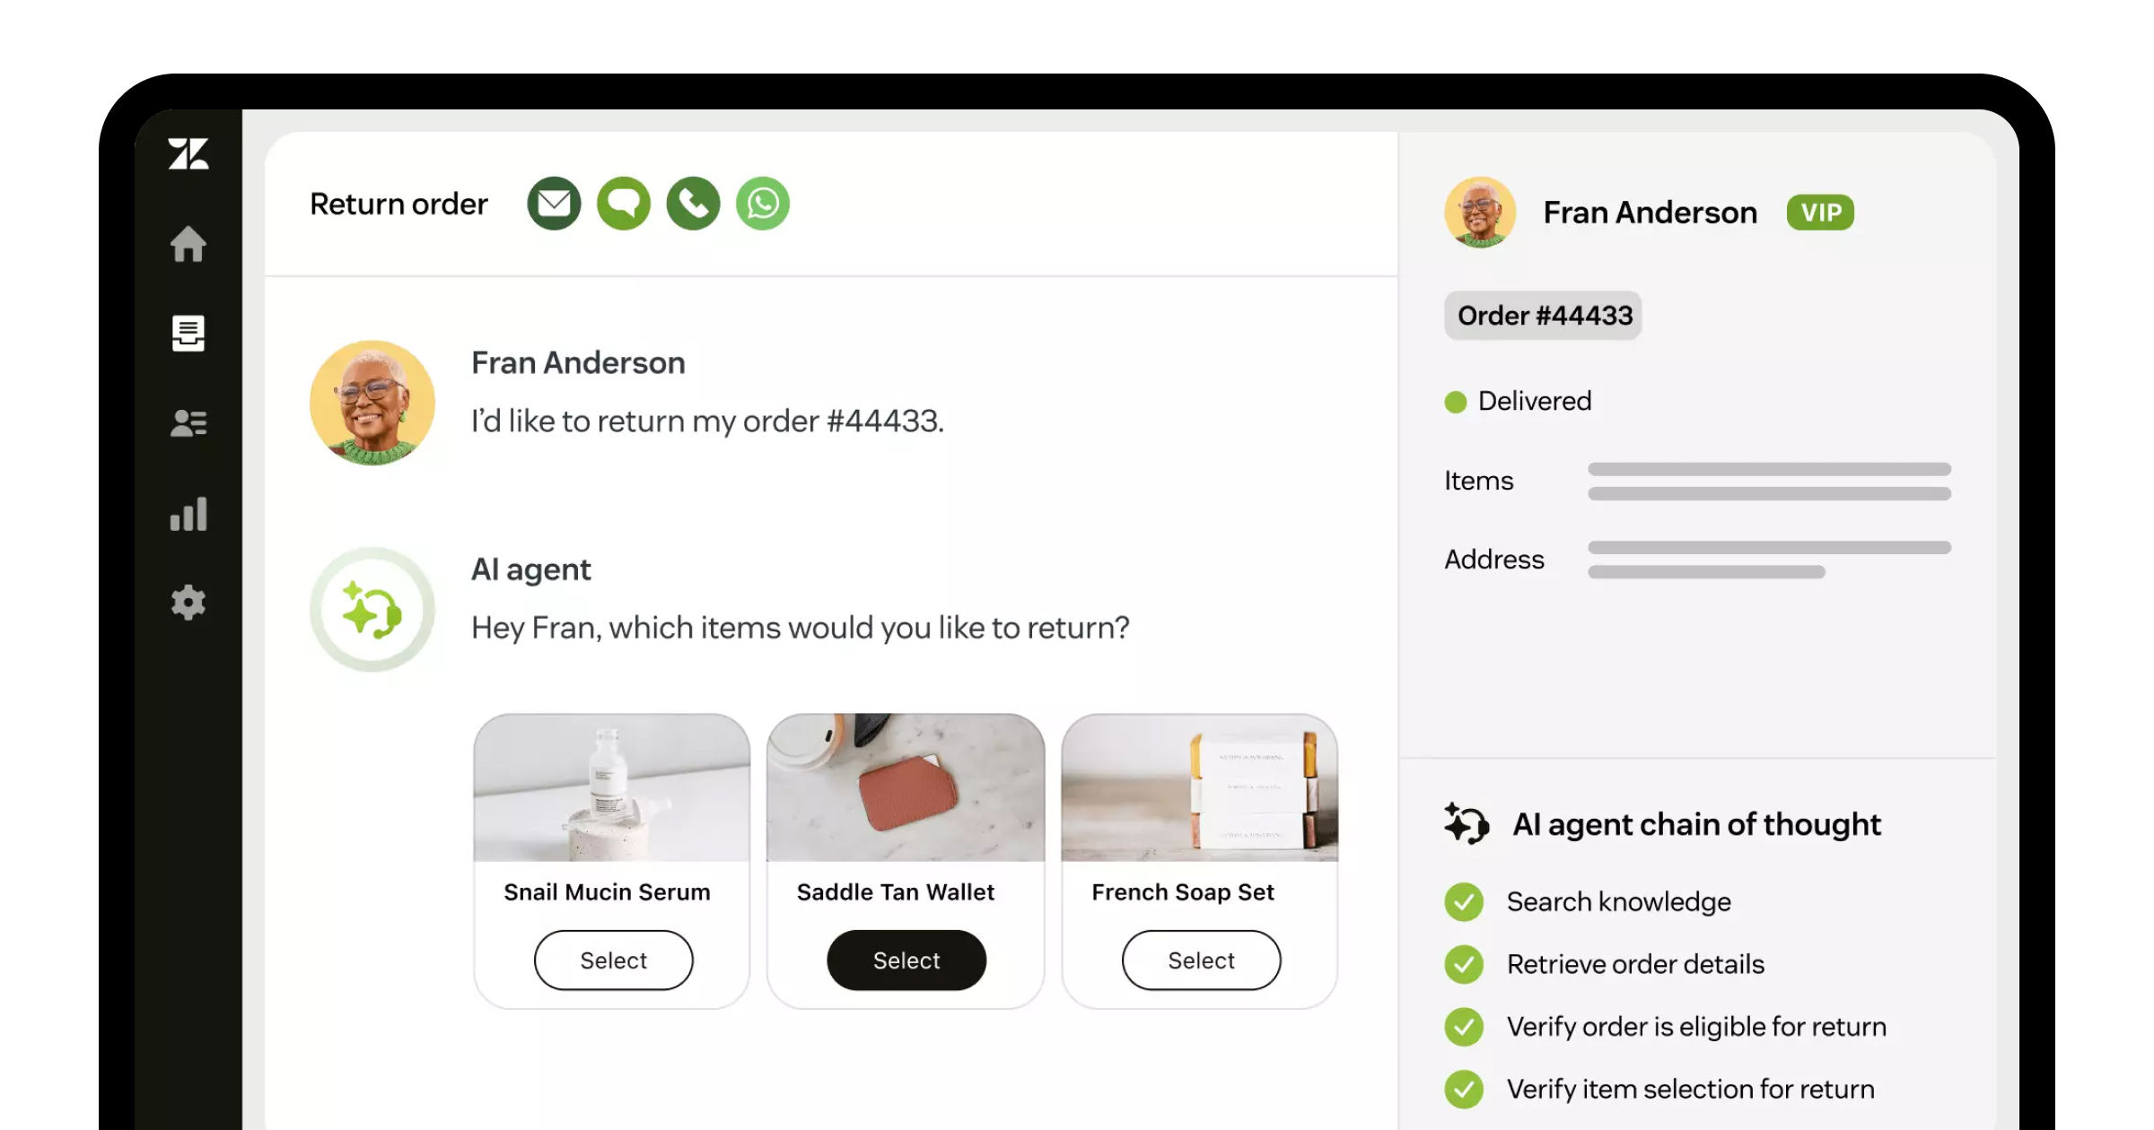Viewport: 2154px width, 1130px height.
Task: Select the WhatsApp channel icon
Action: pos(763,204)
